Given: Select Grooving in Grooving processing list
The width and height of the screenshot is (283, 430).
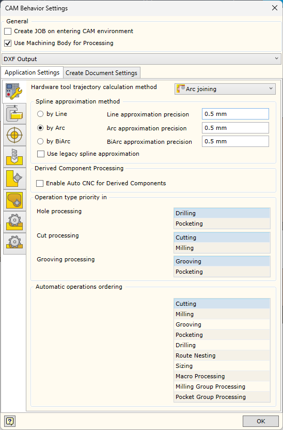Looking at the screenshot, I should tap(222, 261).
